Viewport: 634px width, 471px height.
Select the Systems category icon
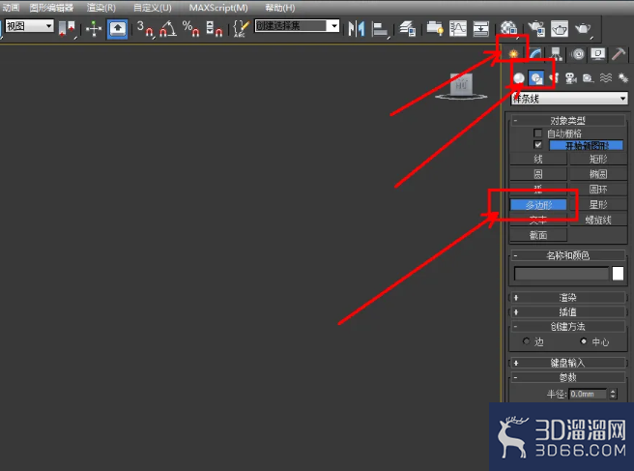click(623, 77)
